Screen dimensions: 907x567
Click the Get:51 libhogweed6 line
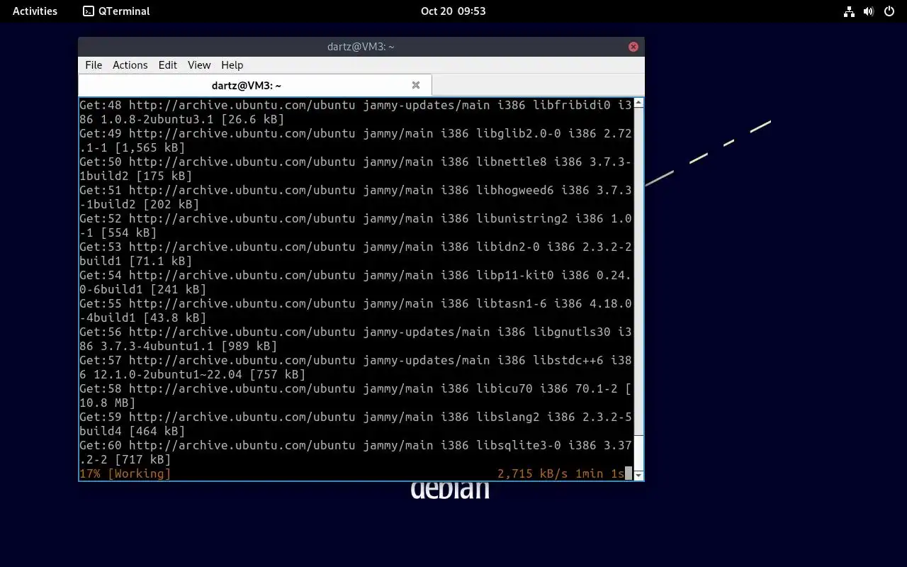pos(355,197)
